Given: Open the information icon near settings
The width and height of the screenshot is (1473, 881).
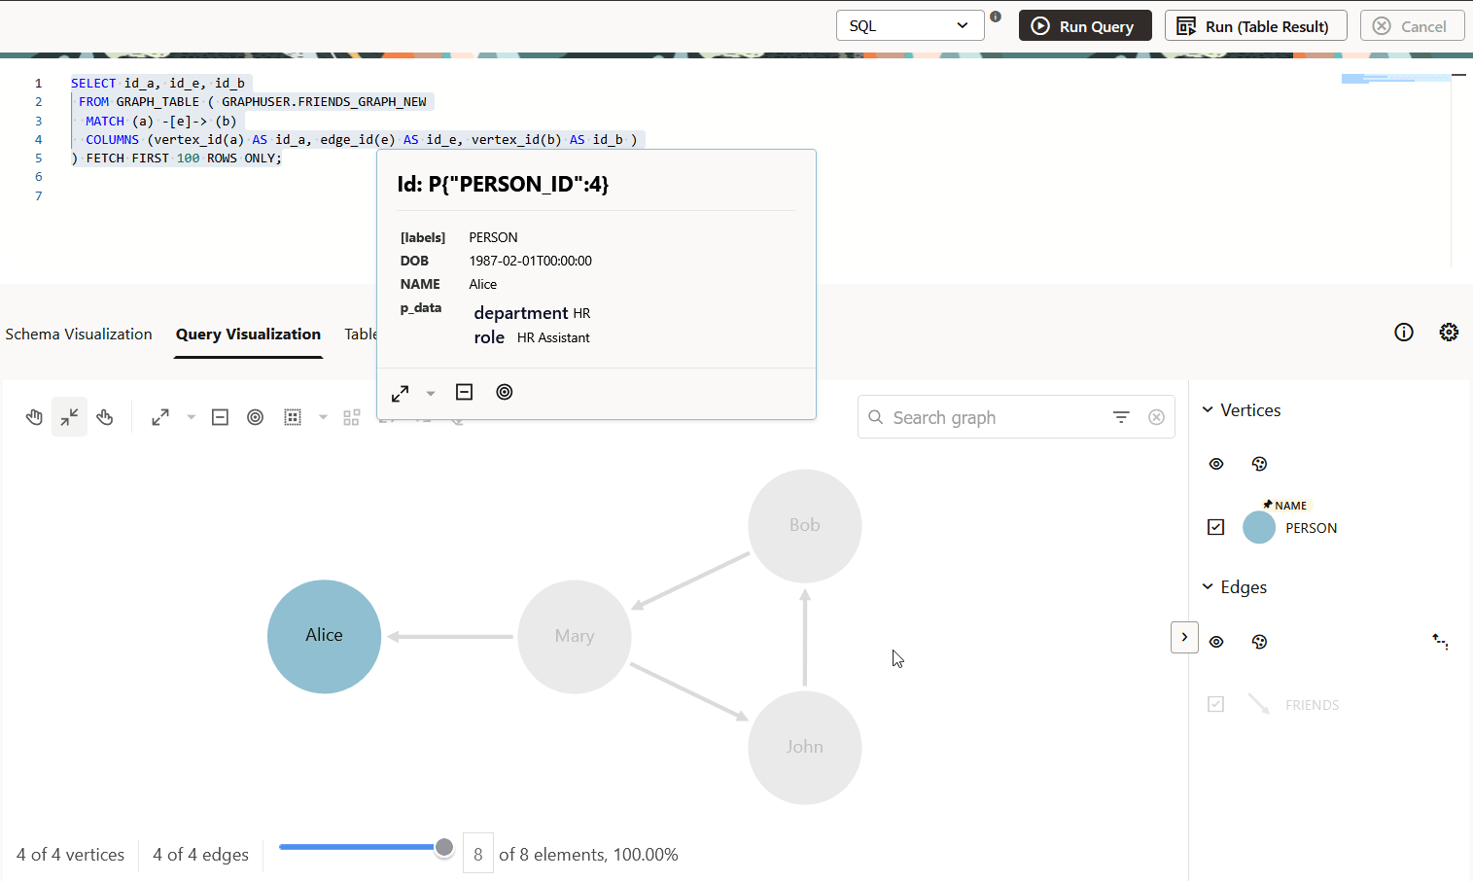Looking at the screenshot, I should [1404, 333].
